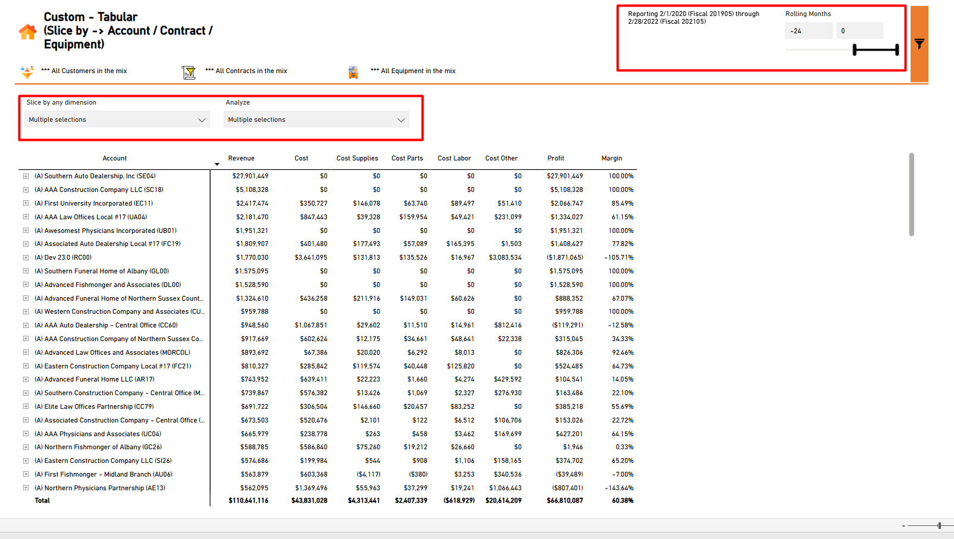This screenshot has width=954, height=539.
Task: Expand Southern Auto Dealership, Inc (SE04) row
Action: (26, 176)
